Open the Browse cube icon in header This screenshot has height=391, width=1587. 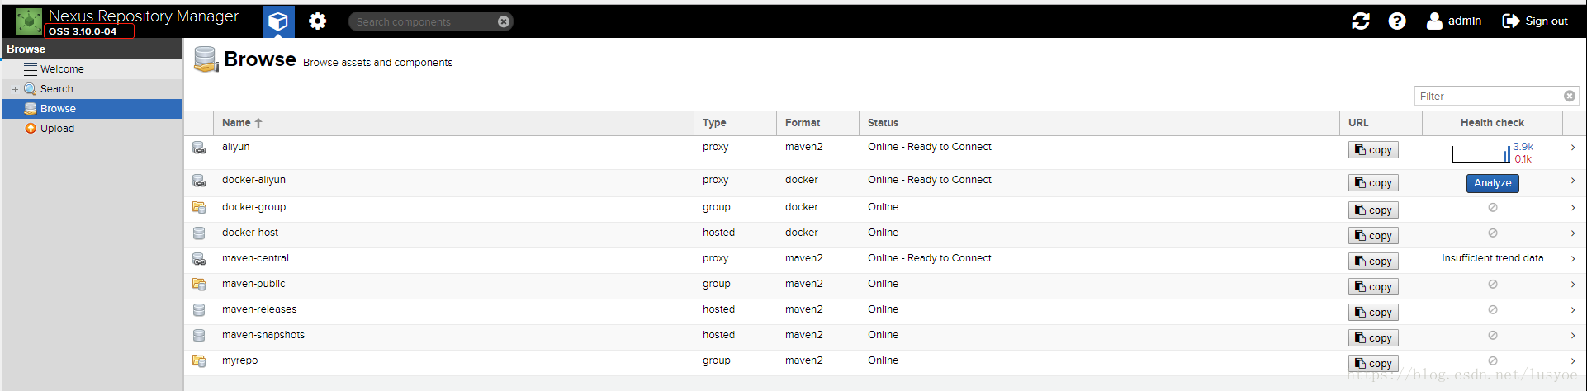pos(278,21)
